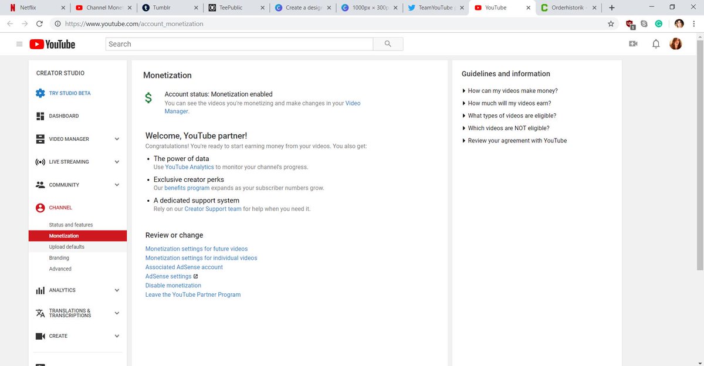Click the external link icon after AdSense settings

point(196,276)
